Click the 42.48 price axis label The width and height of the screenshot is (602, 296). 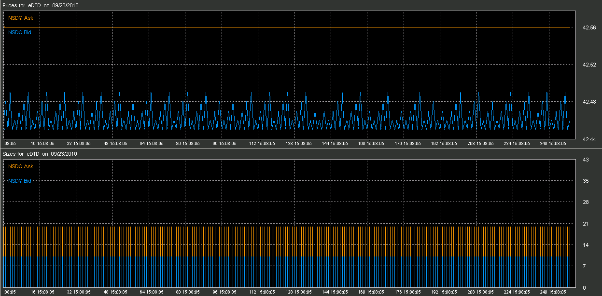(x=589, y=102)
